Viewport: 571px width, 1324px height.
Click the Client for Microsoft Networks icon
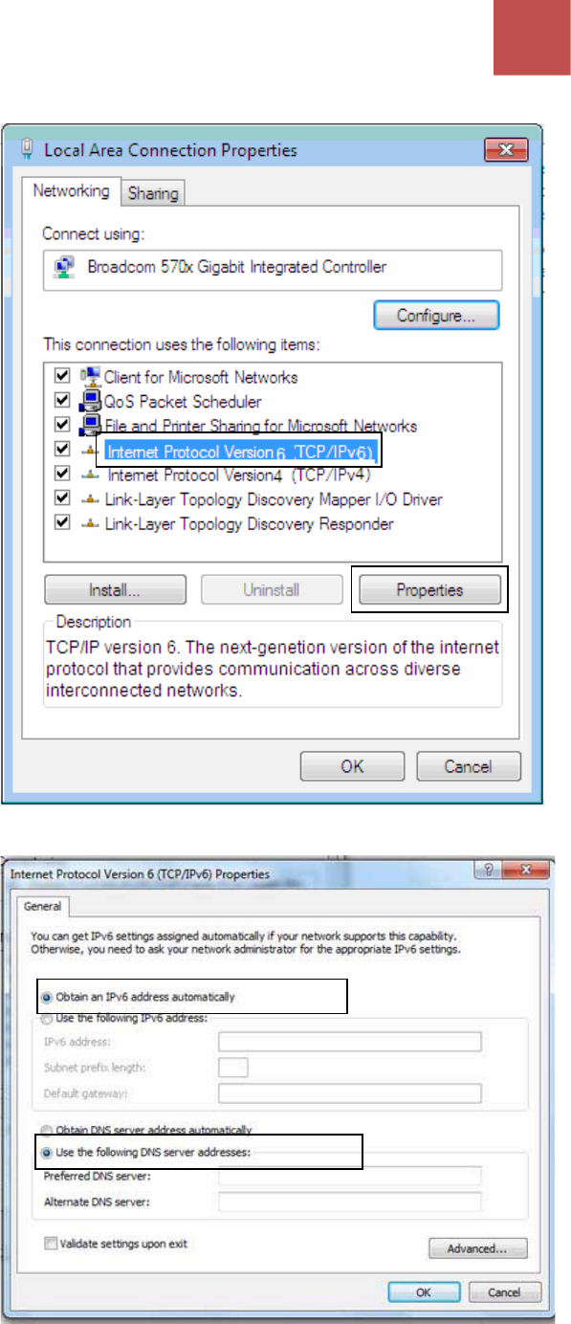pos(91,377)
